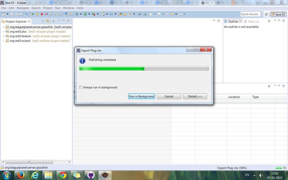Click the Debug bug toolbar icon

[77, 14]
